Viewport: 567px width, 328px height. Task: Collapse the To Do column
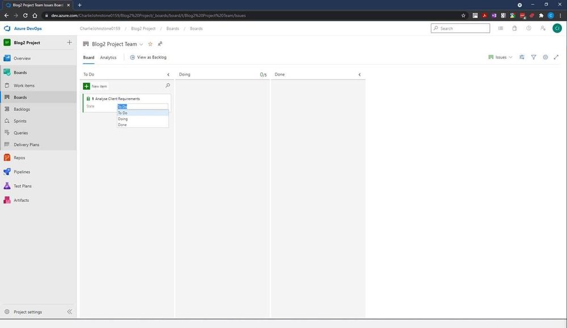[x=168, y=74]
